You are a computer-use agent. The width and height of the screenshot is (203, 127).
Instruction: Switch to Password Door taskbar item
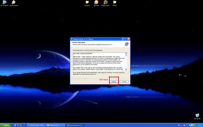[x=56, y=125]
